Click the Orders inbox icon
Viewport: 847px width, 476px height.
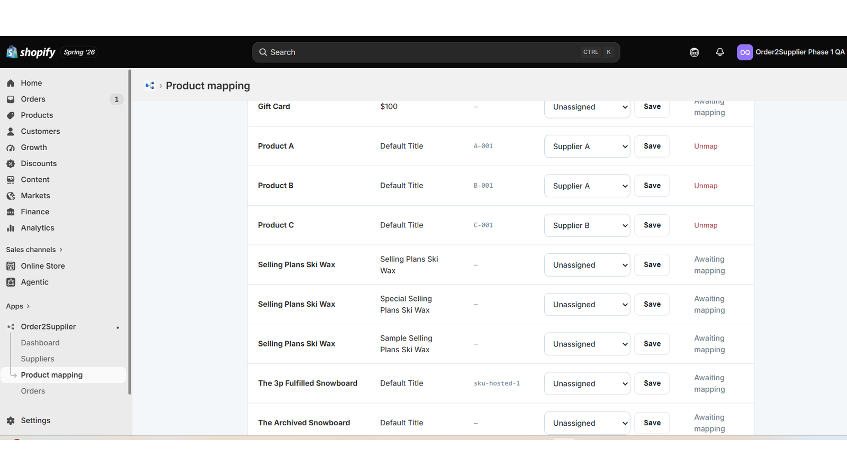(11, 99)
